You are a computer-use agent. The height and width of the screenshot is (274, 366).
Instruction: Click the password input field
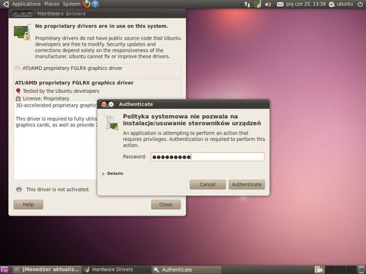(x=207, y=157)
